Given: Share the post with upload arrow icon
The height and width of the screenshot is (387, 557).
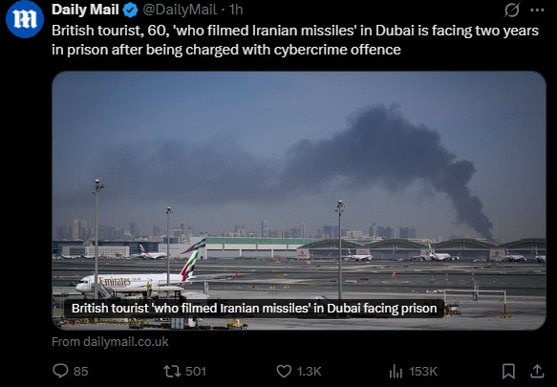Looking at the screenshot, I should pos(537,372).
